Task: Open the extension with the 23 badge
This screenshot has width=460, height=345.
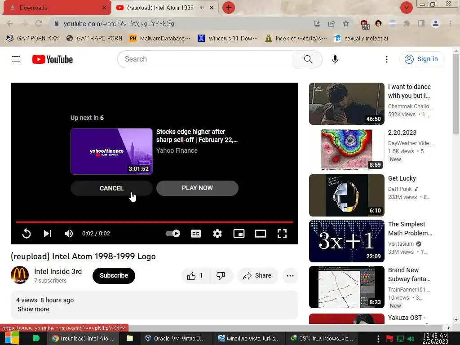Action: pyautogui.click(x=364, y=24)
